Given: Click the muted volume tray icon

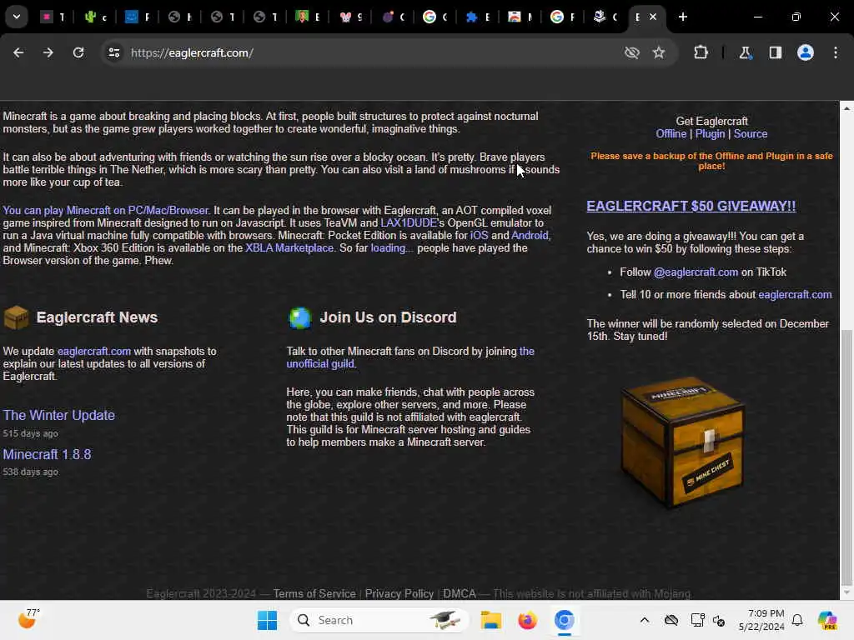Looking at the screenshot, I should pyautogui.click(x=718, y=620).
